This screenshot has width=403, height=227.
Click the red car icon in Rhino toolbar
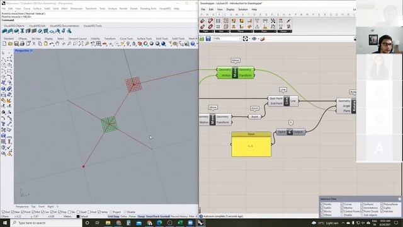[x=105, y=44]
